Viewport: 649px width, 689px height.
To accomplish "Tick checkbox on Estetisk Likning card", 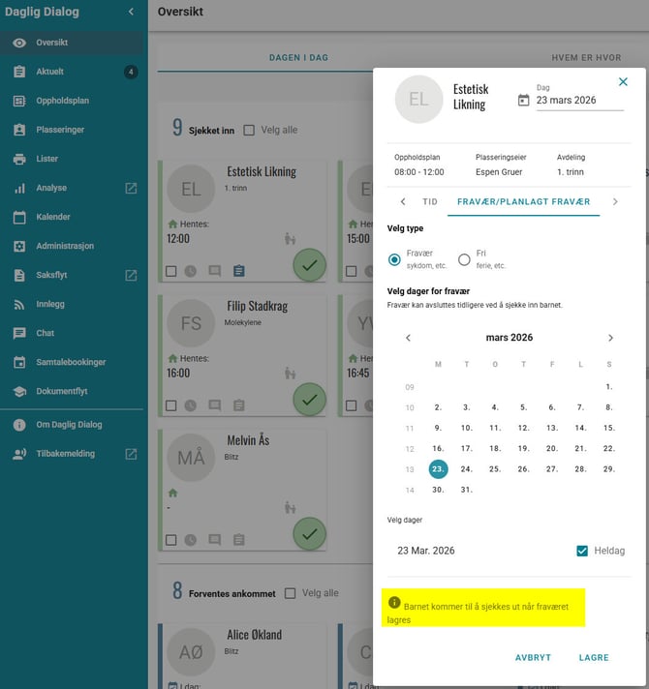I will point(171,271).
